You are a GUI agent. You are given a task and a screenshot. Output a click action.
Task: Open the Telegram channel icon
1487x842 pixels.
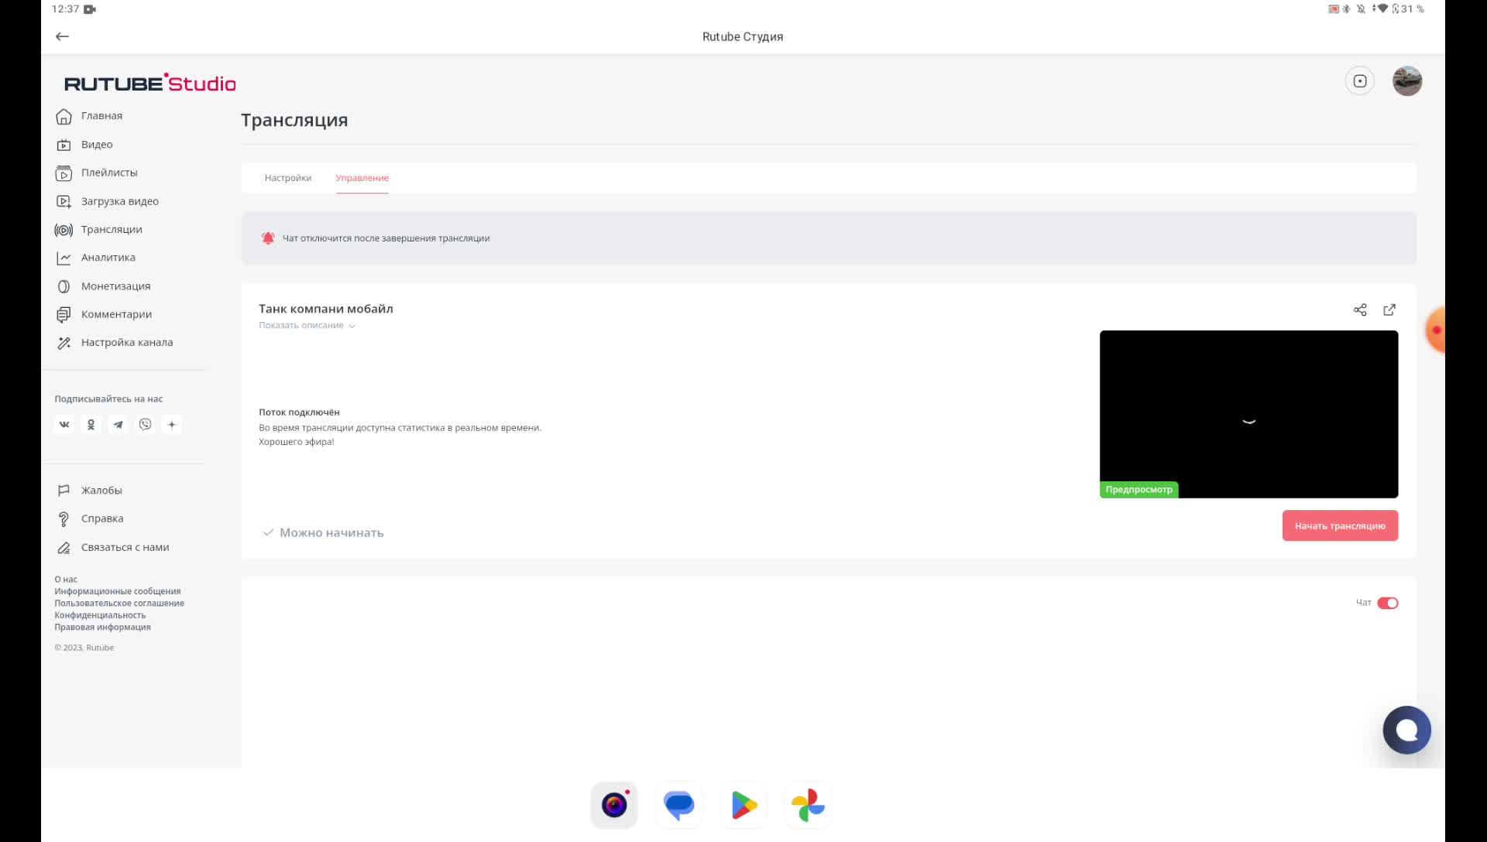(x=118, y=424)
